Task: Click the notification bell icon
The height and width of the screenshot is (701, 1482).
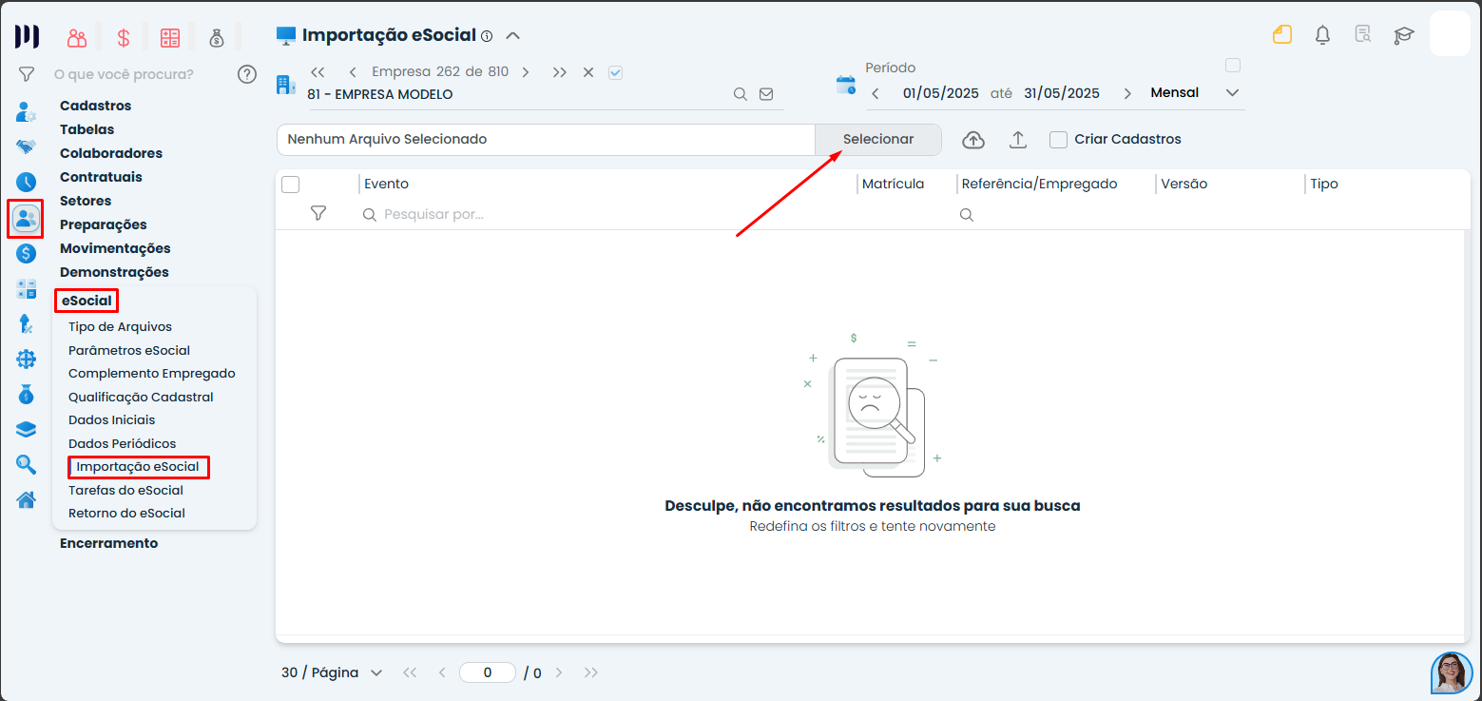Action: (x=1322, y=35)
